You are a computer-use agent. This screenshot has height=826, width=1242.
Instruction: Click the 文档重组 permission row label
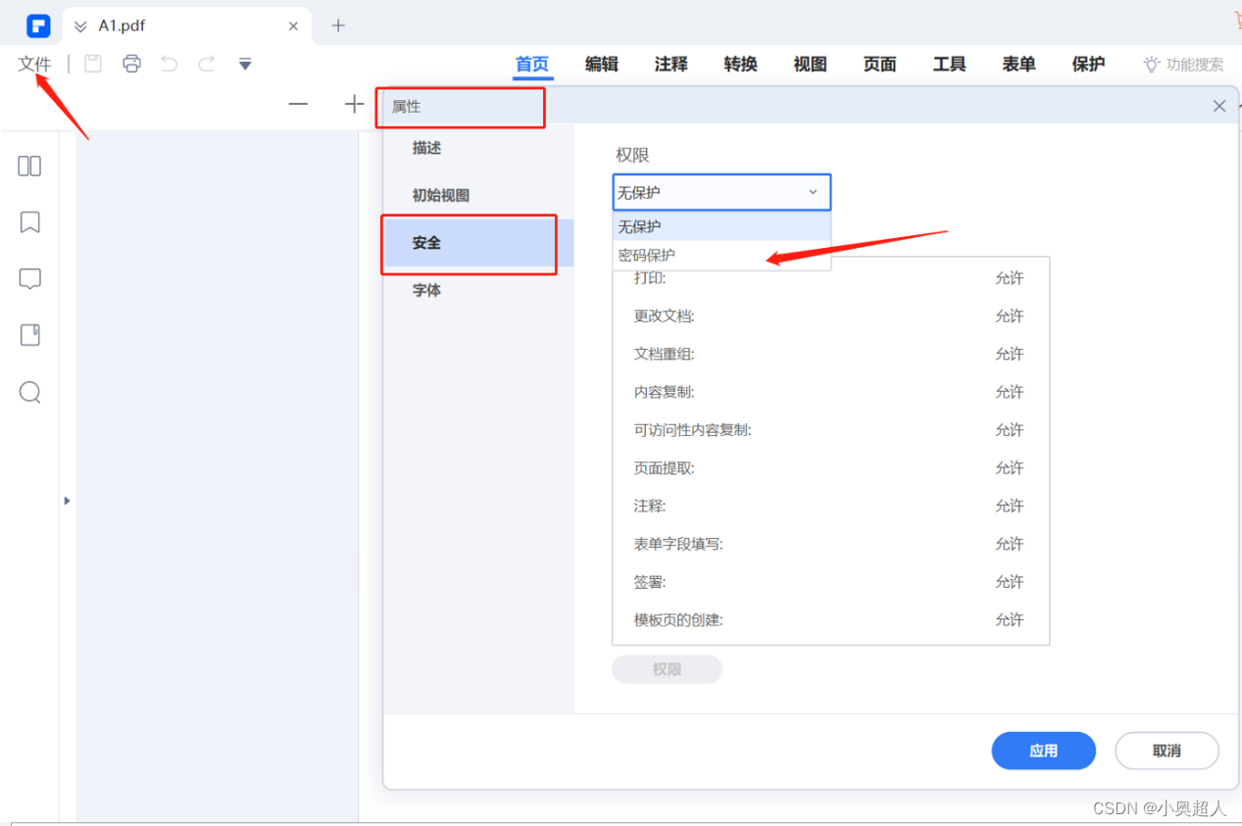665,354
